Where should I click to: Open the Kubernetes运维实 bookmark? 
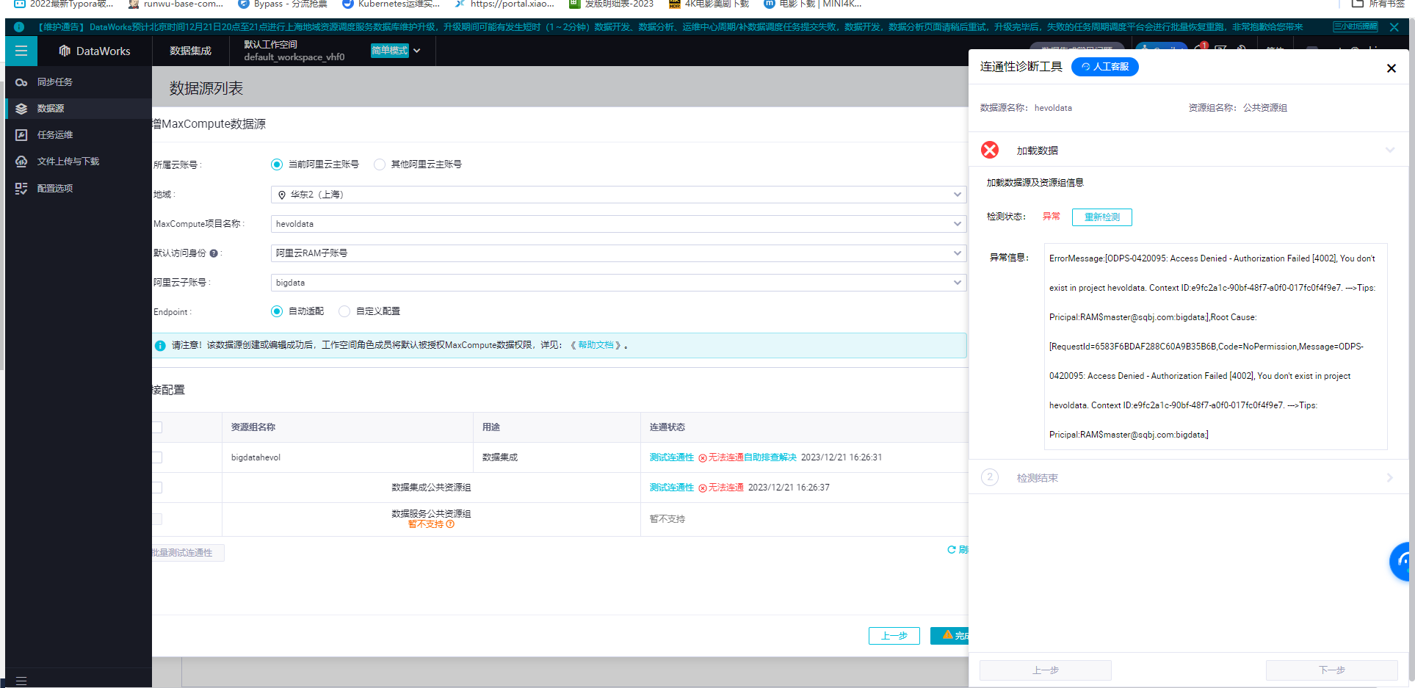391,4
